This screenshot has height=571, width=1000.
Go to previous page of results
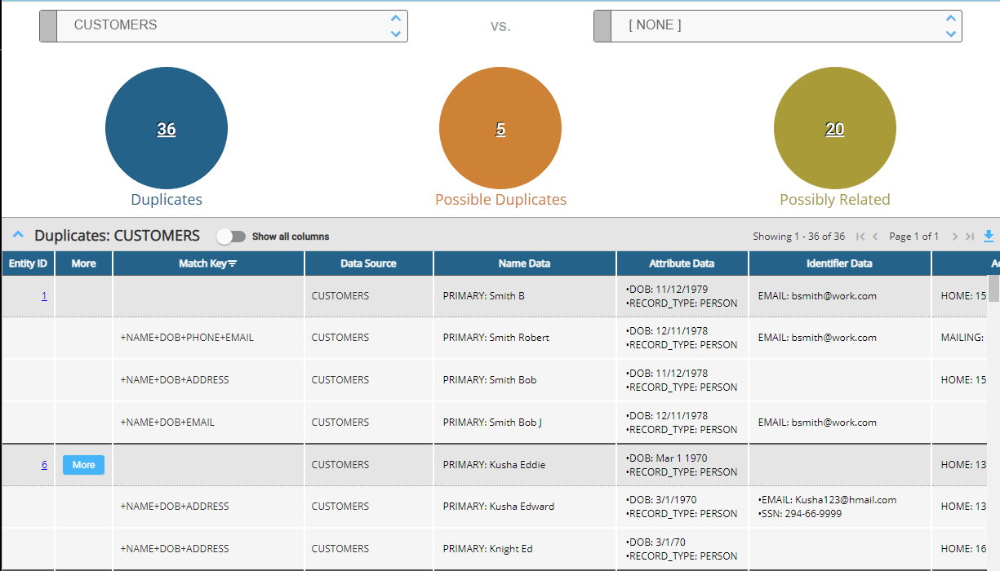[875, 237]
